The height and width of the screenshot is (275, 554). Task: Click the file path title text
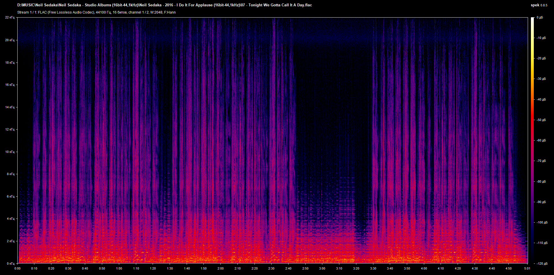(x=164, y=5)
